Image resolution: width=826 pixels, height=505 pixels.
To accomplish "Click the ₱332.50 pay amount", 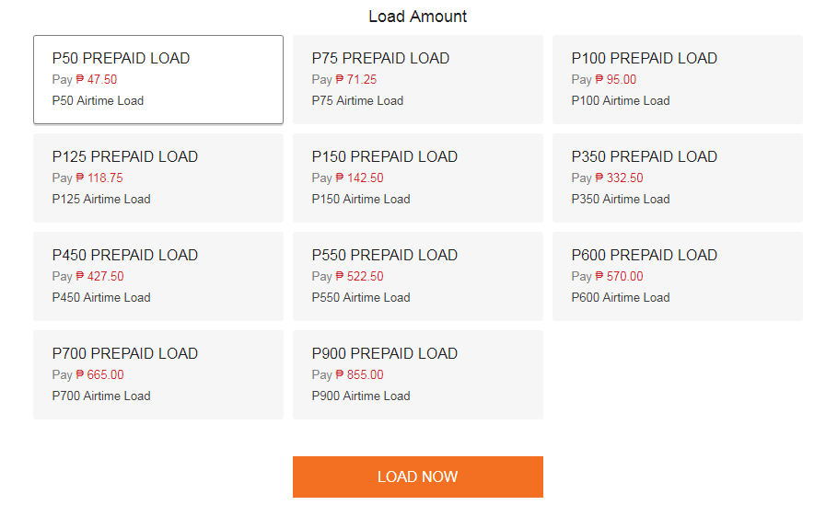I will 620,178.
